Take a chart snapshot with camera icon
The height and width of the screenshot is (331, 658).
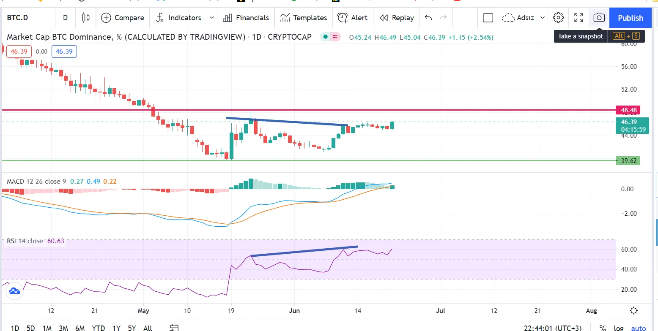(599, 18)
